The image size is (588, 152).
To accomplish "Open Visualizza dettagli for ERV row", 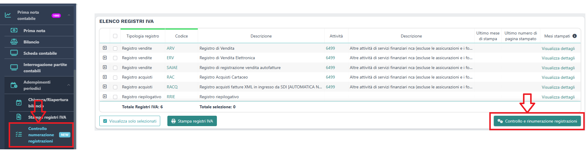I will [x=558, y=58].
